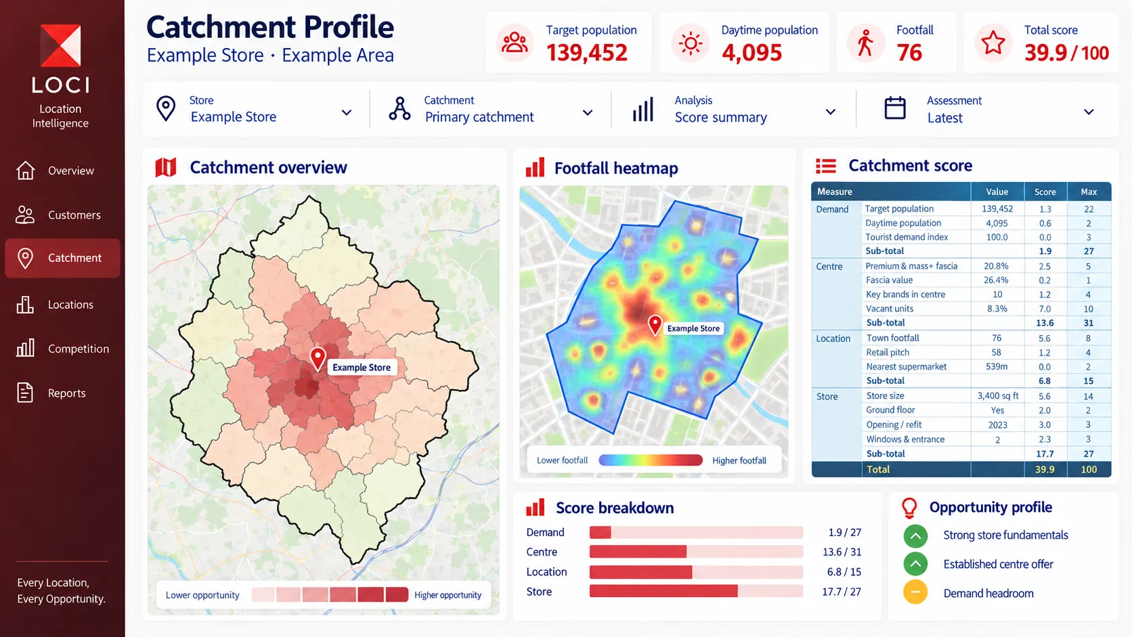The image size is (1132, 637).
Task: Click the Demand score bar
Action: pos(696,533)
